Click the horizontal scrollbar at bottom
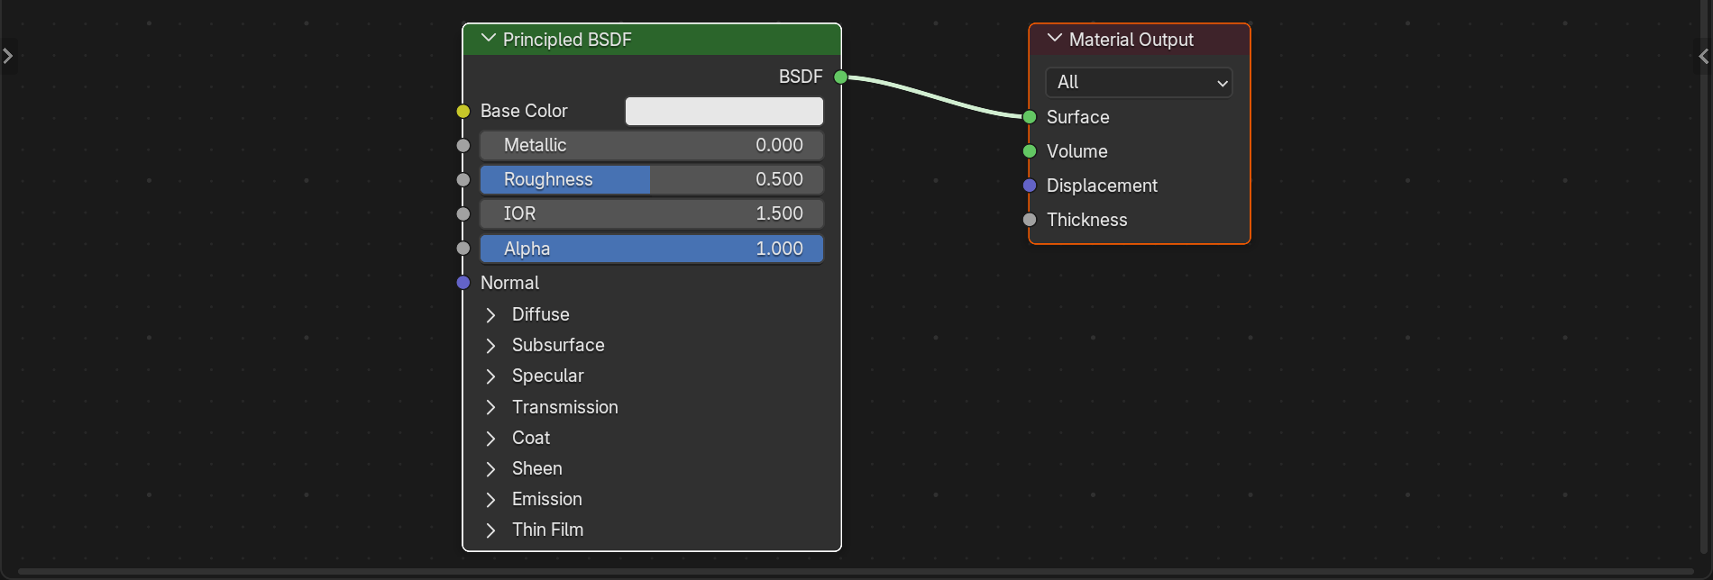Viewport: 1713px width, 580px height. 855,572
